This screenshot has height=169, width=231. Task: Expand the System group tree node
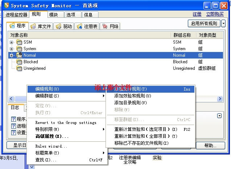[11, 49]
